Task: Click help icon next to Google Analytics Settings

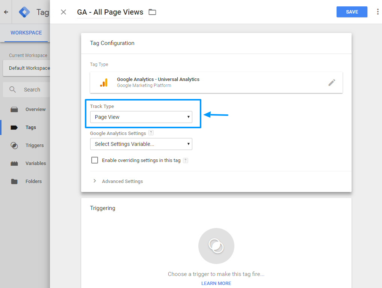Action: click(151, 133)
